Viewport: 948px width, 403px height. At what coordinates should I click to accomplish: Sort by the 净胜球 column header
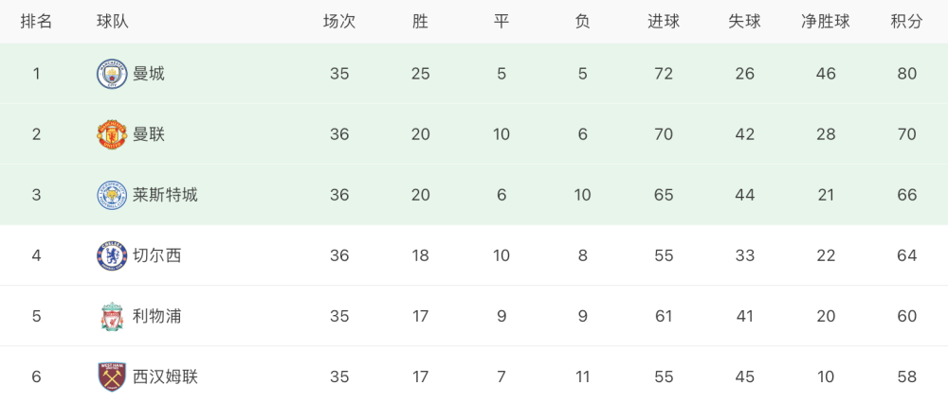pyautogui.click(x=826, y=22)
